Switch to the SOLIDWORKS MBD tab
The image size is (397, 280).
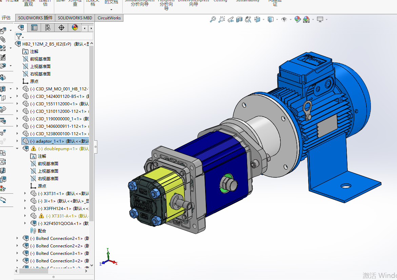point(75,18)
